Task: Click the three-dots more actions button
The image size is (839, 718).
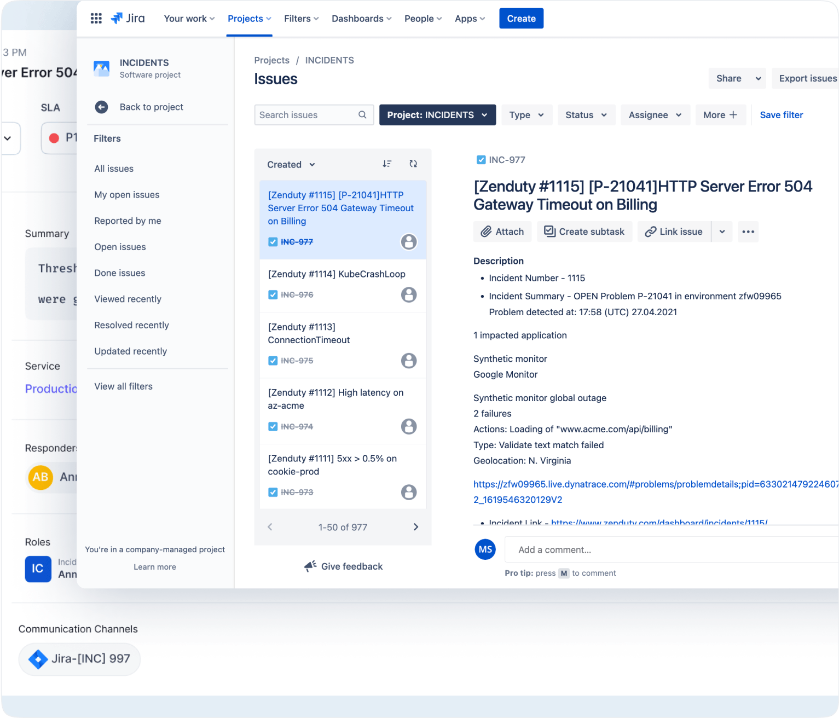Action: tap(748, 232)
